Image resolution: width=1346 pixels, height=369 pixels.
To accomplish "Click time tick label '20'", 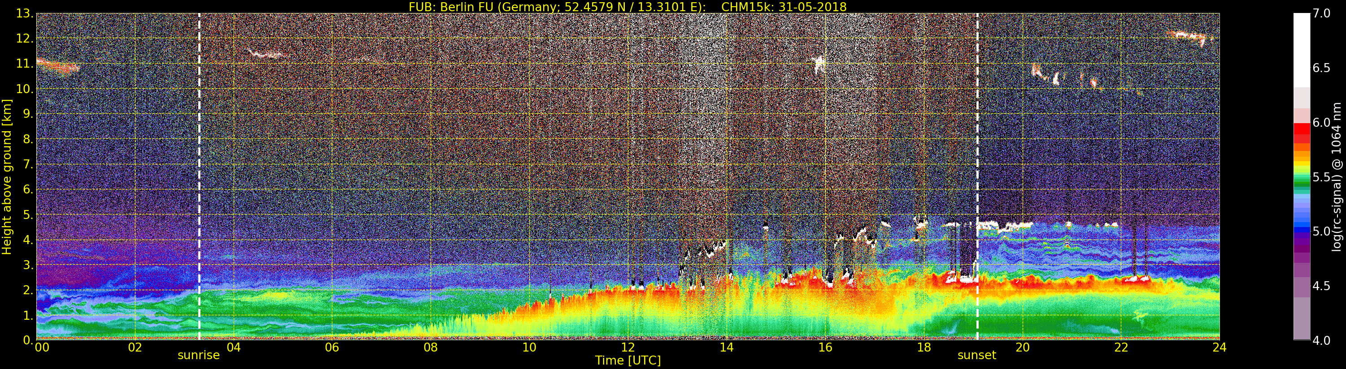I will click(x=1022, y=347).
